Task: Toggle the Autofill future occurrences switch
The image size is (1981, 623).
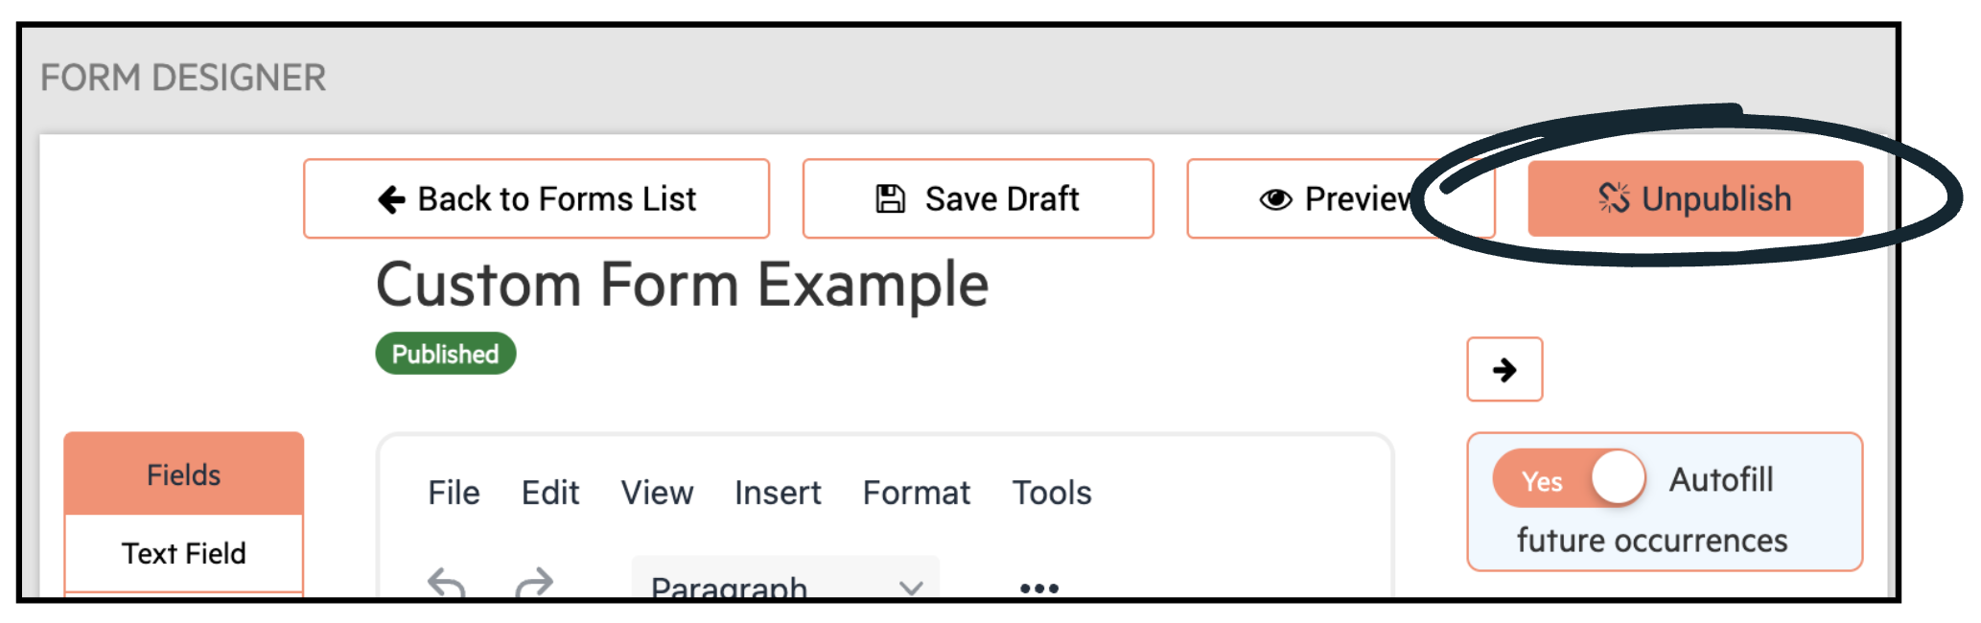Action: [x=1570, y=478]
